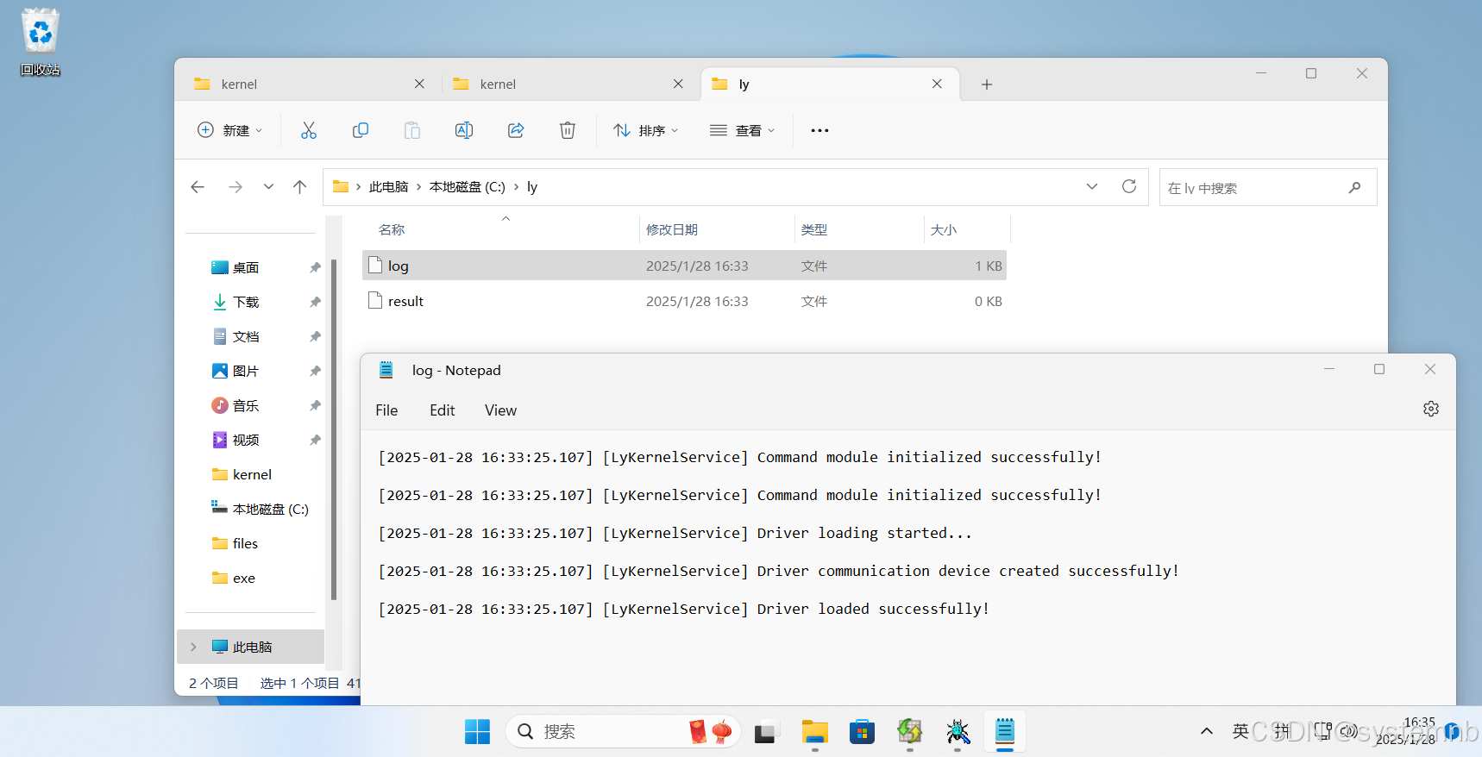This screenshot has height=757, width=1482.
Task: Expand recent locations chevron next to forward arrow
Action: [268, 187]
